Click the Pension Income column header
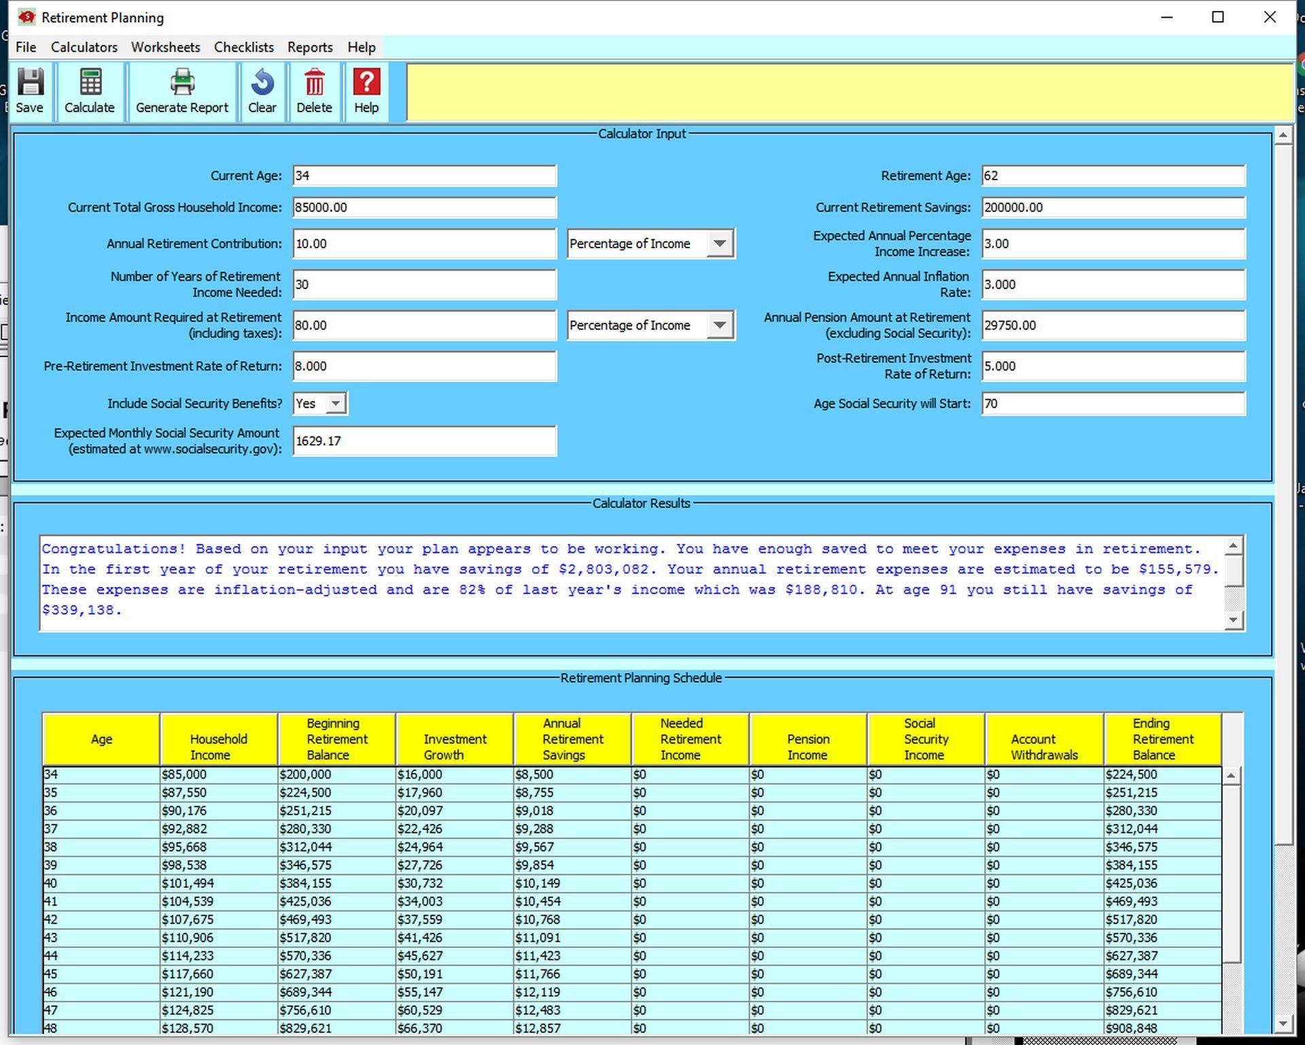This screenshot has width=1305, height=1045. (808, 739)
